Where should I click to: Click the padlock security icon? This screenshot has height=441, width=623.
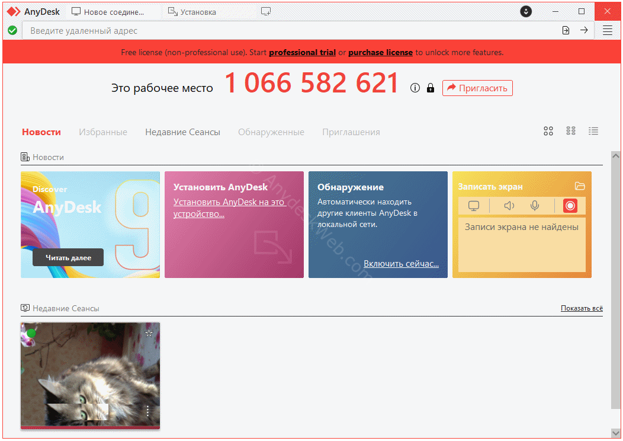431,88
